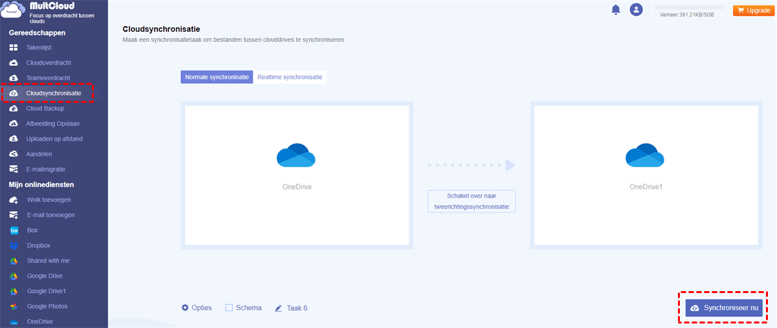The width and height of the screenshot is (777, 328).
Task: Open Opties settings link
Action: pyautogui.click(x=197, y=308)
